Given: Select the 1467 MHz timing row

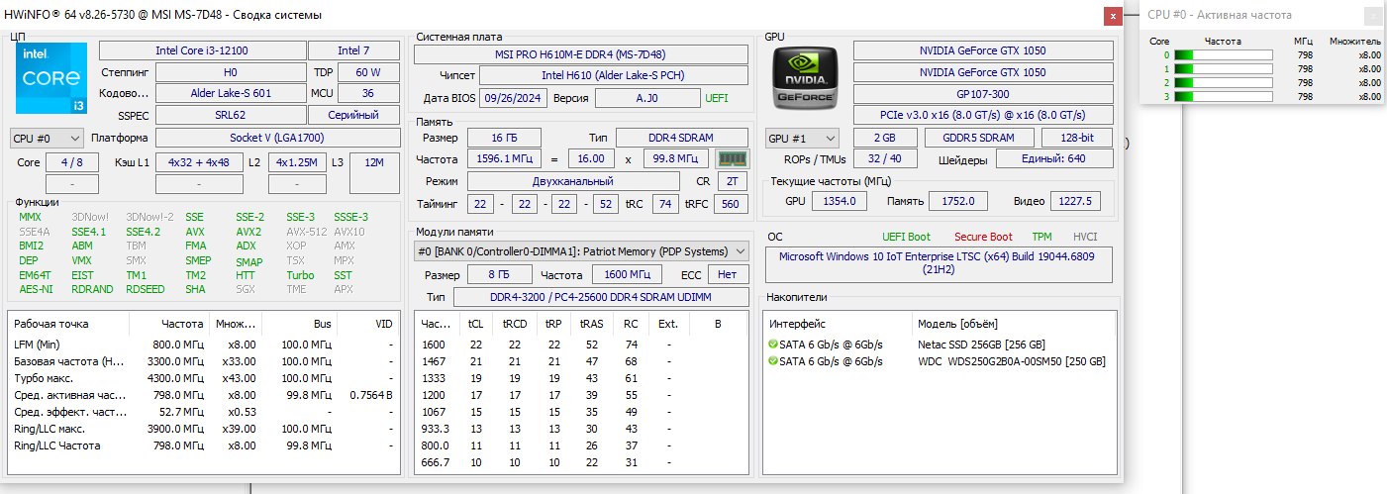Looking at the screenshot, I should coord(581,361).
